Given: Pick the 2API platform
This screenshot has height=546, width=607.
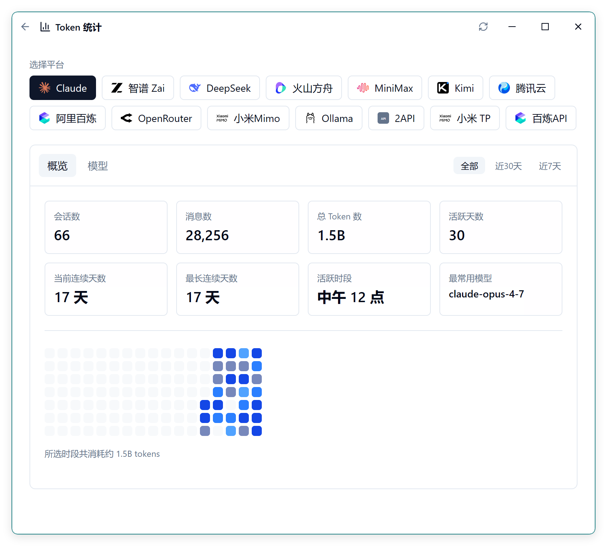Looking at the screenshot, I should click(396, 118).
